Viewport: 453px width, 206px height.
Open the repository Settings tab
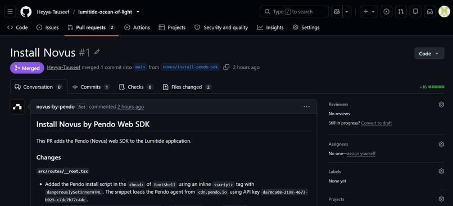pos(306,27)
